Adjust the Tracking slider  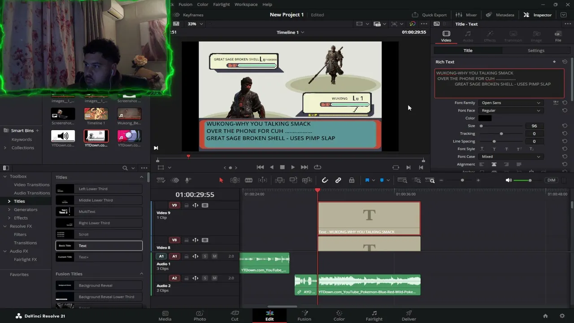501,134
